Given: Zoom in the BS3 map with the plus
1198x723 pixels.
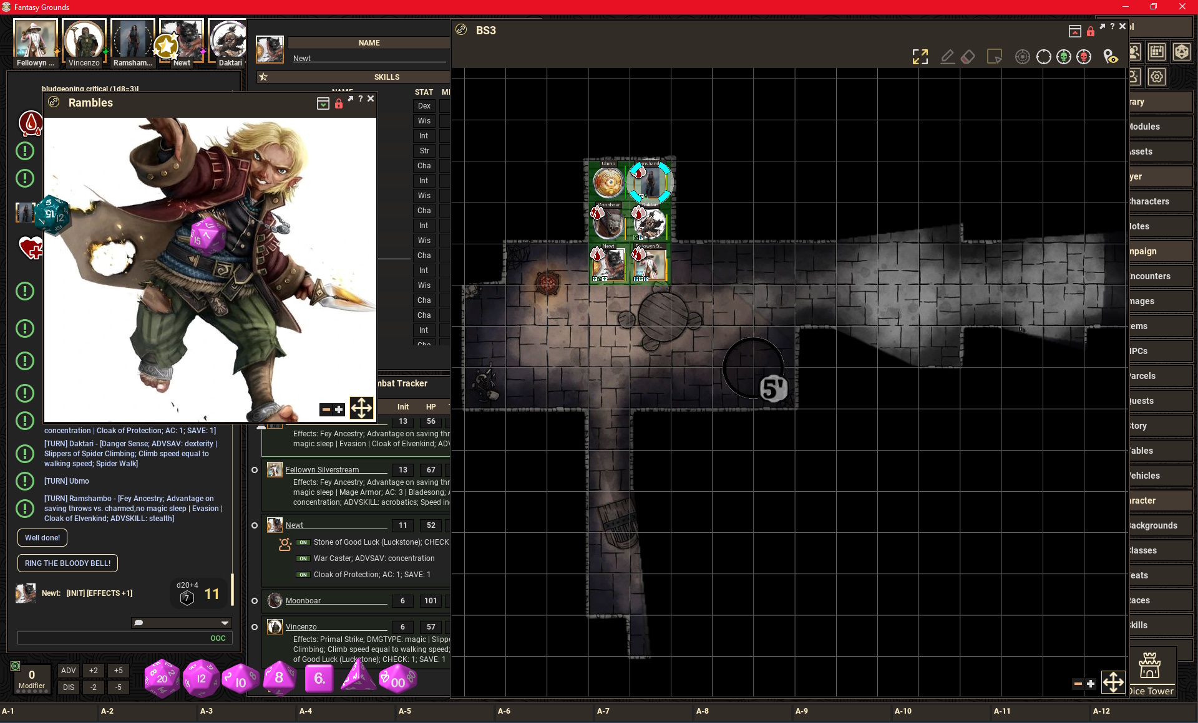Looking at the screenshot, I should pyautogui.click(x=1091, y=684).
